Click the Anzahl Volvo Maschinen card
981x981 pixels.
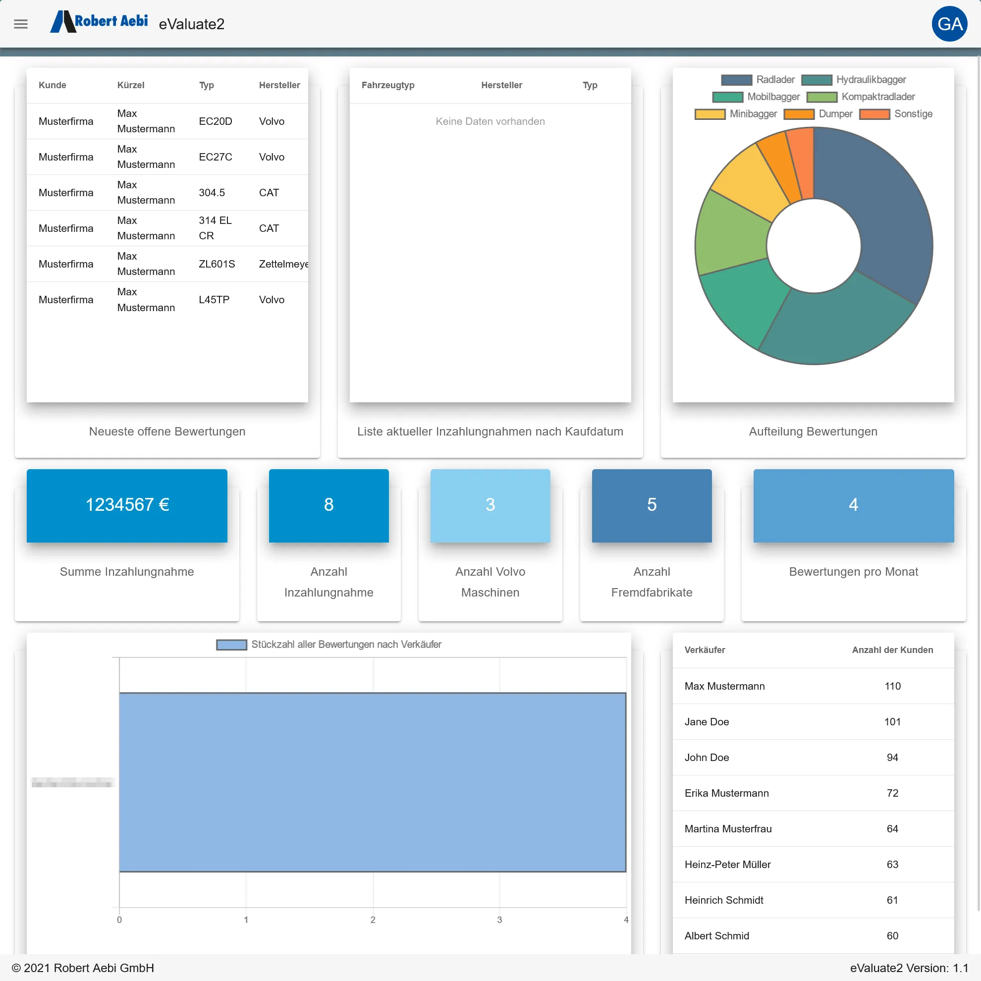[x=490, y=506]
